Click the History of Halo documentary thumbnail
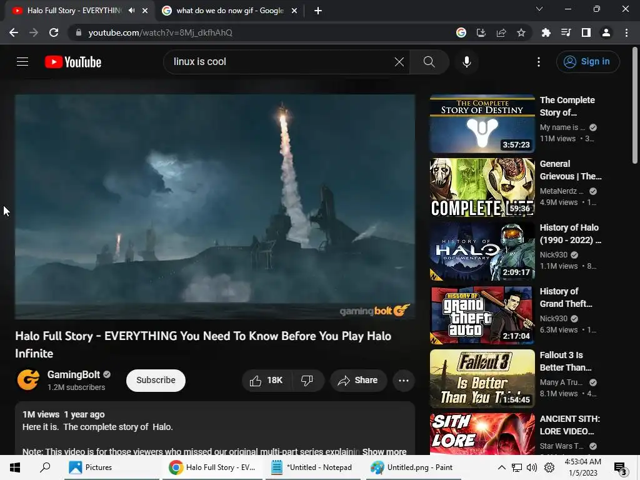640x480 pixels. pyautogui.click(x=482, y=251)
